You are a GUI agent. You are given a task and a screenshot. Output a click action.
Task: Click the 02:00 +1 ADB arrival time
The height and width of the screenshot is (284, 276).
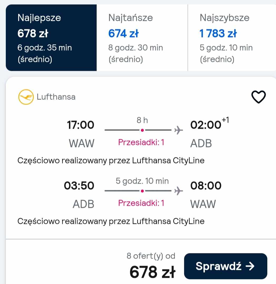210,123
